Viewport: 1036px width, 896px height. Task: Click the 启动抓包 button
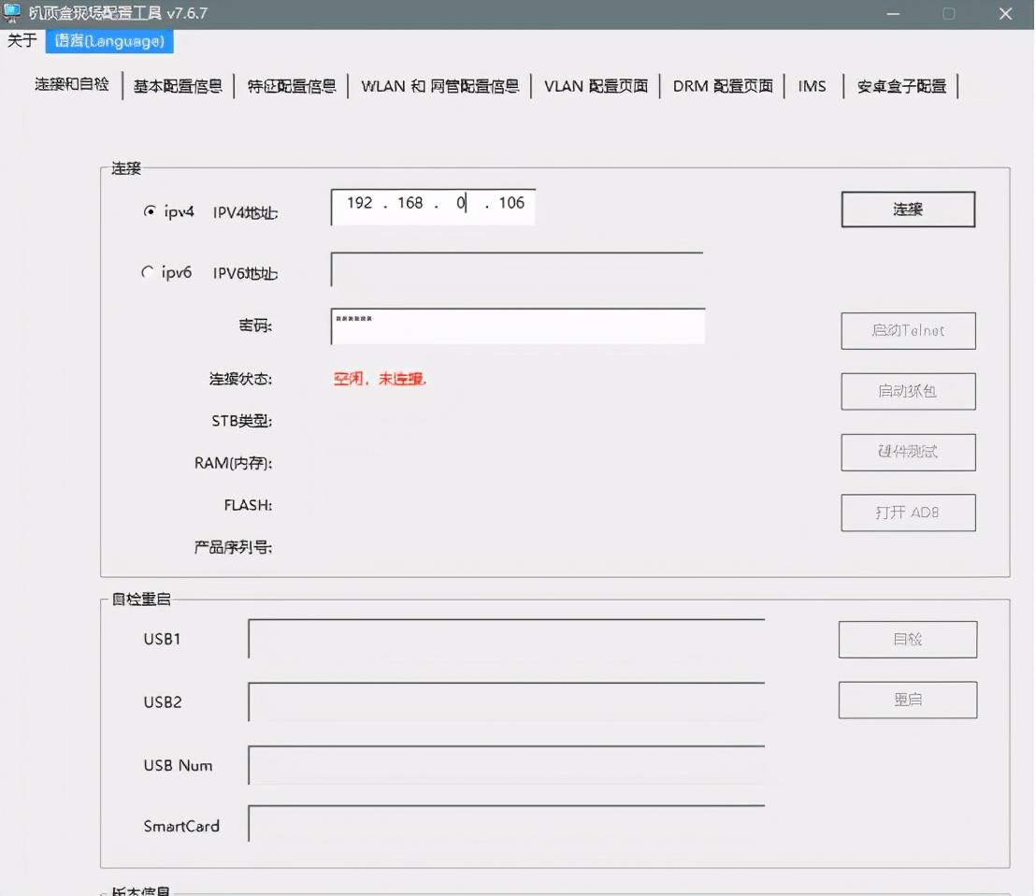point(908,391)
